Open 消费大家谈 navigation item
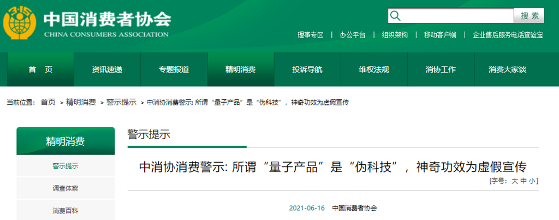559x220 pixels. tap(507, 69)
